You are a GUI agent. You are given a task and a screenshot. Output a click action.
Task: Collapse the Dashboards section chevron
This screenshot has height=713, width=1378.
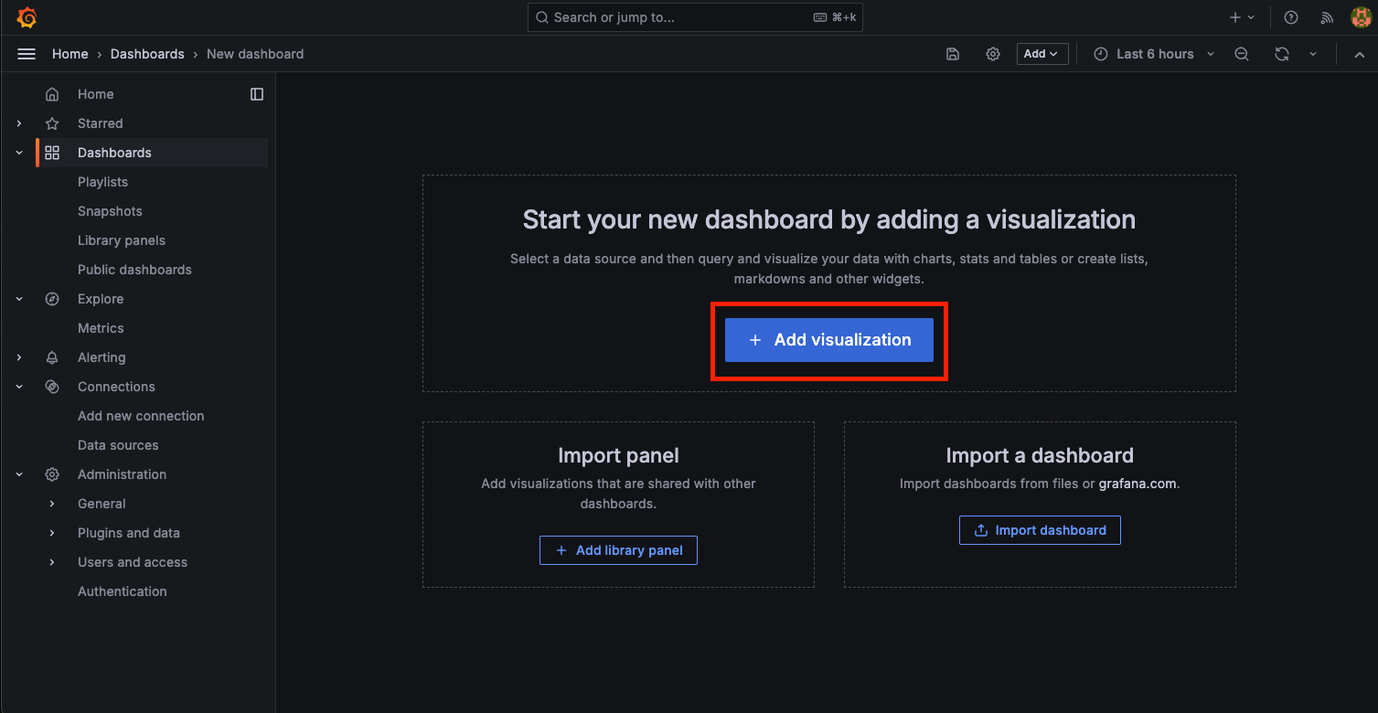(x=19, y=153)
